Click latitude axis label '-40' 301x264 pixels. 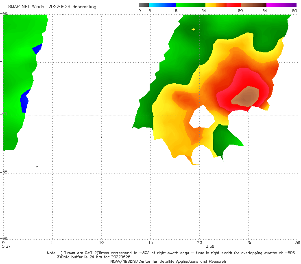(x=4, y=13)
